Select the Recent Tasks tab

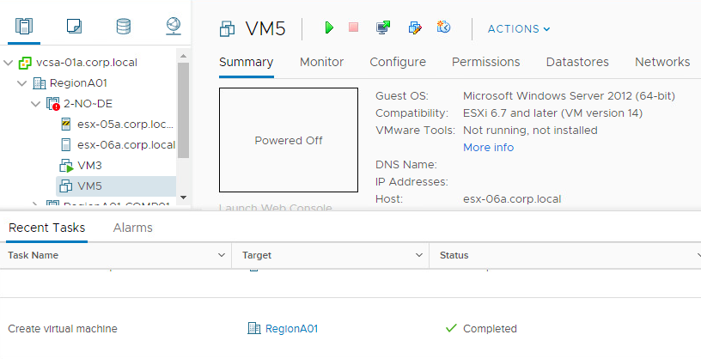[47, 228]
